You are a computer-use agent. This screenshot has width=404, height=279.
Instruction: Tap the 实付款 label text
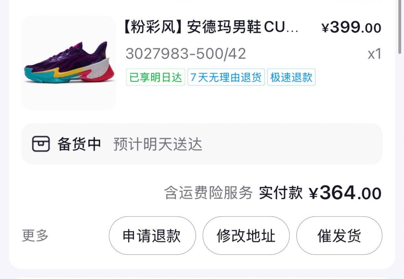[281, 193]
